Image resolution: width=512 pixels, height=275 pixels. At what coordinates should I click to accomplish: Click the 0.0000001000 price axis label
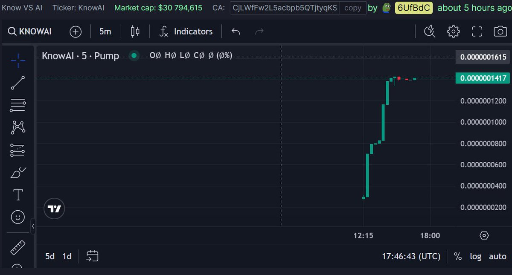tap(483, 122)
